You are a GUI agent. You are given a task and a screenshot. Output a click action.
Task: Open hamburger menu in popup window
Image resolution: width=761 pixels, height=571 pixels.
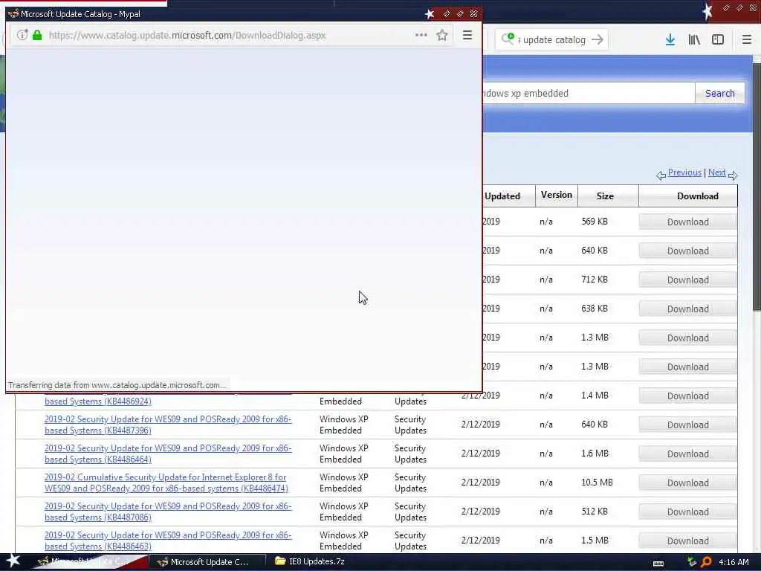click(467, 35)
